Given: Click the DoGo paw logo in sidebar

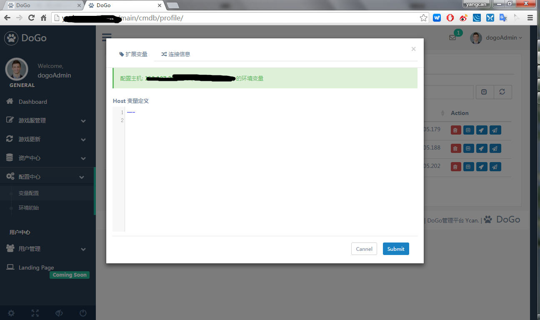Looking at the screenshot, I should point(11,38).
